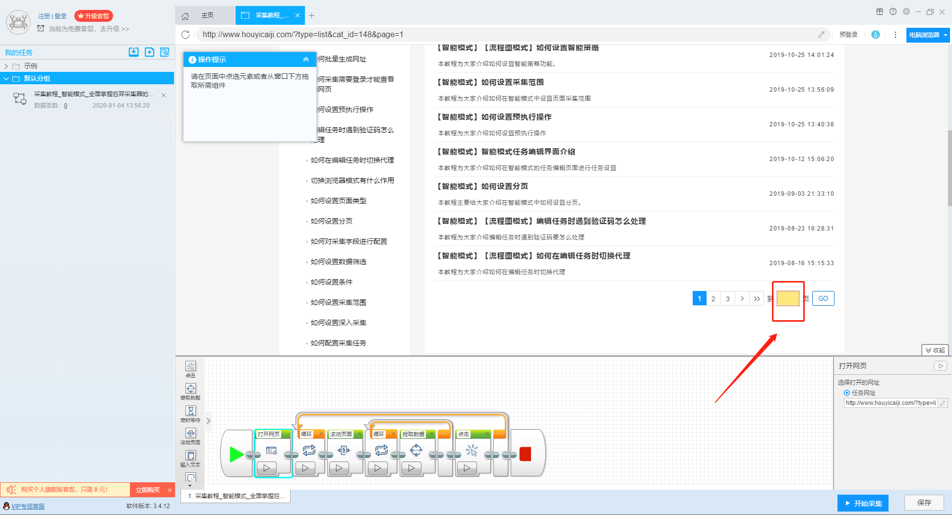The image size is (952, 515).
Task: Click the blue key cookie icon
Action: [876, 34]
